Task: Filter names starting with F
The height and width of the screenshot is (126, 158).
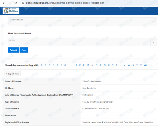Action: pyautogui.click(x=61, y=65)
